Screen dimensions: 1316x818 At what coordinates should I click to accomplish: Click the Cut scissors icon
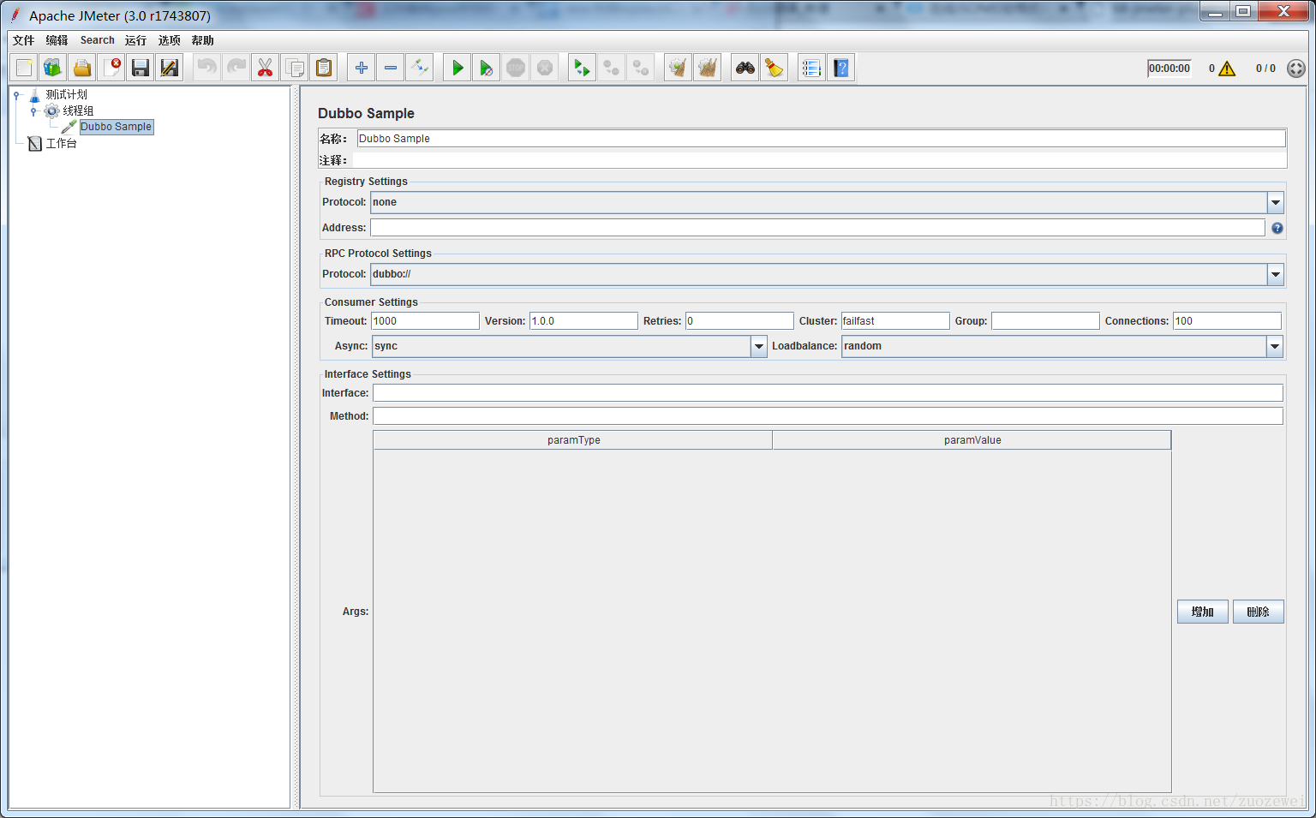(x=266, y=68)
